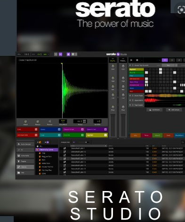Mute the Trap Chopper track
Image resolution: width=185 pixels, height=222 pixels.
(x=130, y=105)
